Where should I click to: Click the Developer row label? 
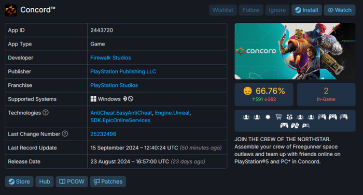pyautogui.click(x=21, y=58)
